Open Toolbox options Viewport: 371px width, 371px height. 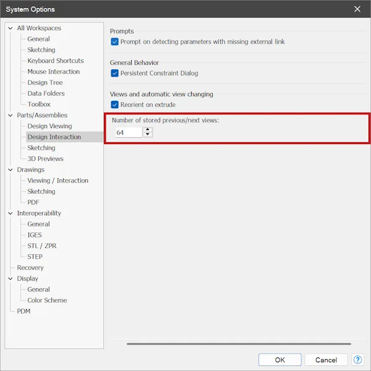click(x=39, y=104)
